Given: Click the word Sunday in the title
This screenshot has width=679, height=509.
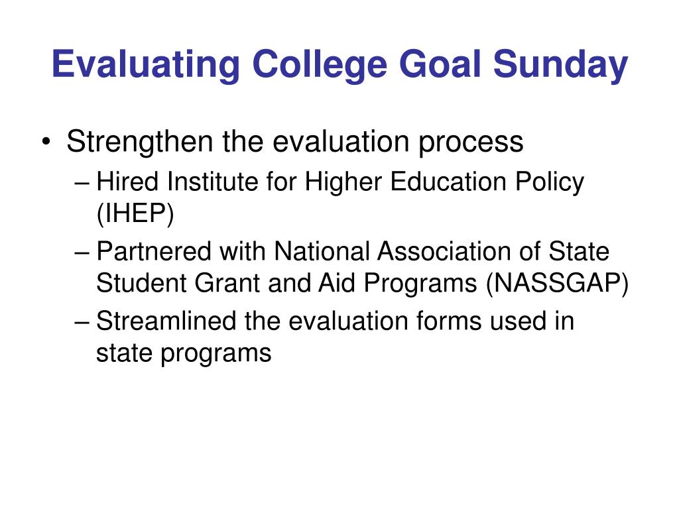Looking at the screenshot, I should pyautogui.click(x=560, y=65).
